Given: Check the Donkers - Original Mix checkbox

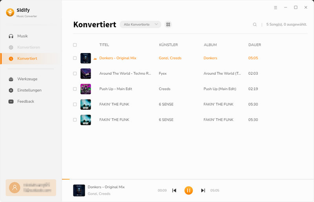Looking at the screenshot, I should 75,58.
